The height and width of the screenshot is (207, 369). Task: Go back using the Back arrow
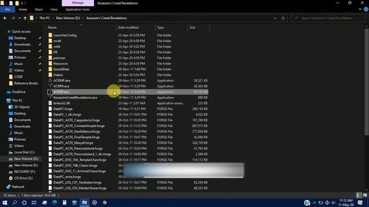coord(5,18)
